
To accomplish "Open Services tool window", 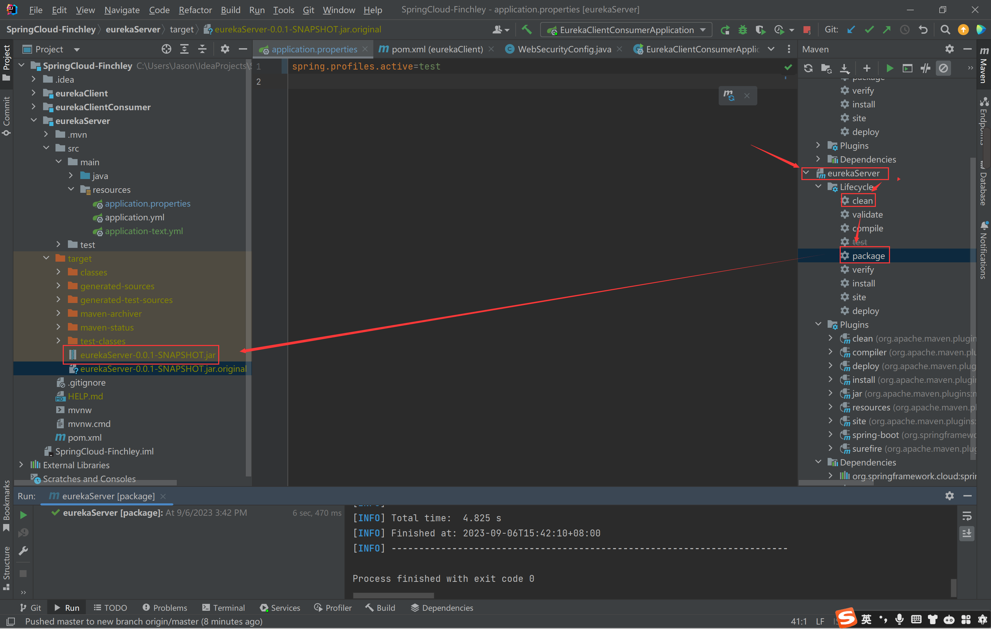I will pos(280,608).
